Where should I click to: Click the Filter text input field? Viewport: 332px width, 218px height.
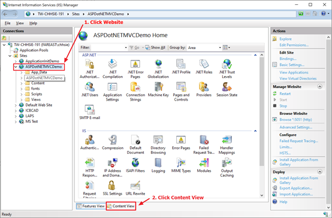pos(107,48)
